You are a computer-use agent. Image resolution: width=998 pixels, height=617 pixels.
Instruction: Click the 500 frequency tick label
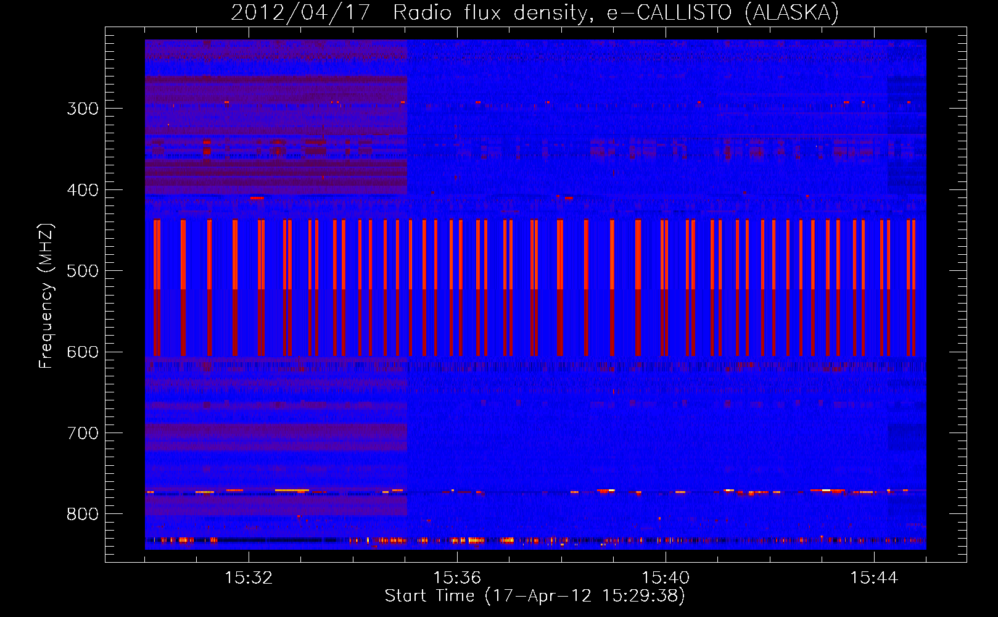click(83, 271)
